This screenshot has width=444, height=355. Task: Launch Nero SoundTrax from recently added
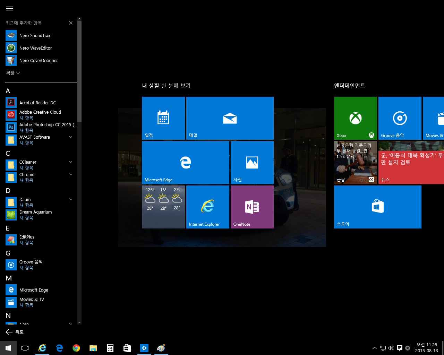(41, 35)
